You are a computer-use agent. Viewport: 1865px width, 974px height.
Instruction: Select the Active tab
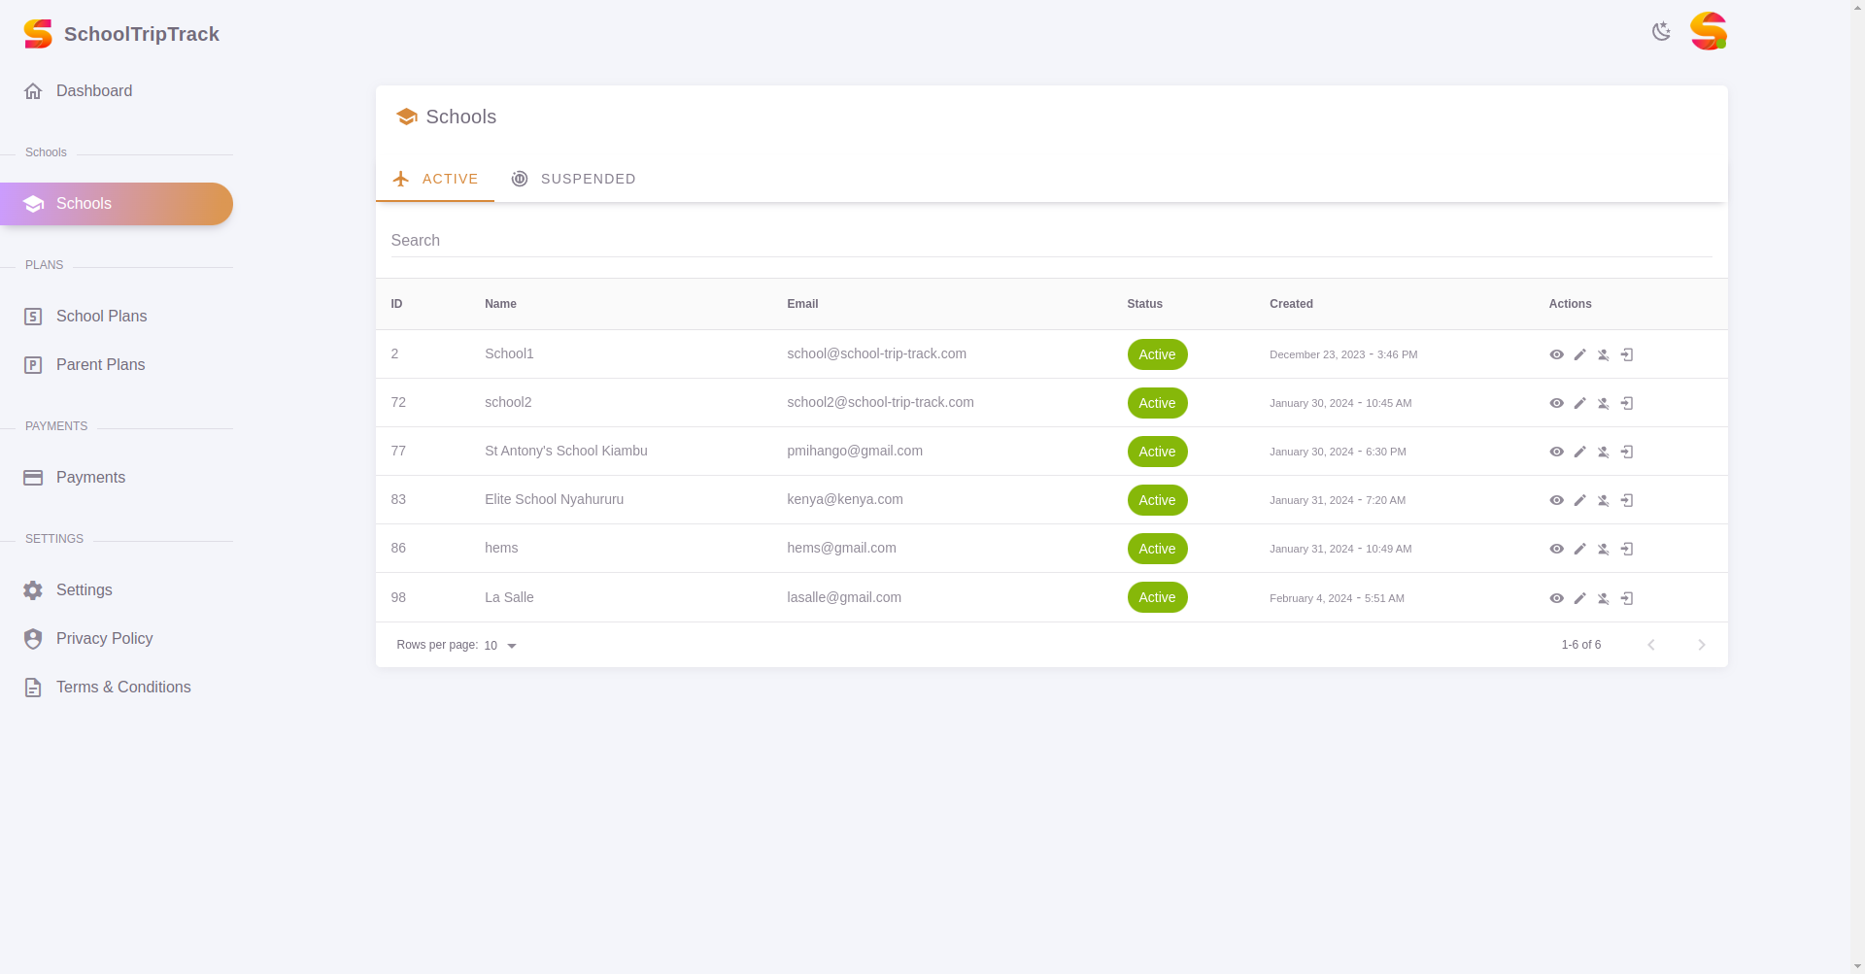435,179
